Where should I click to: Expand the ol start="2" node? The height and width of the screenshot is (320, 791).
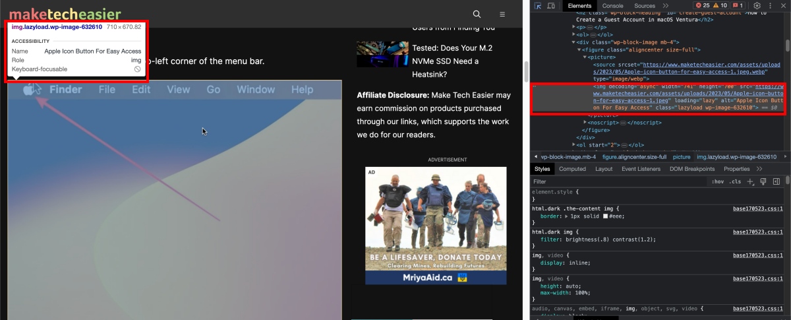pos(574,144)
